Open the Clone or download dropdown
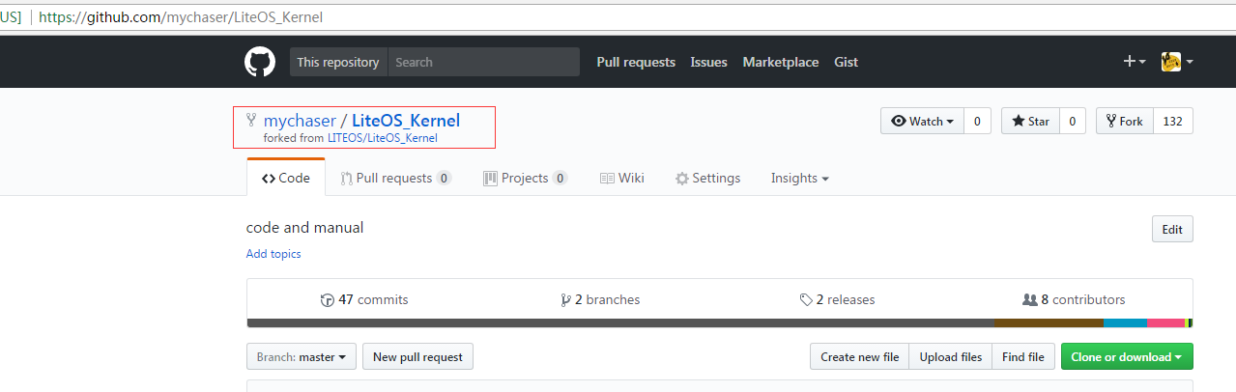The width and height of the screenshot is (1236, 392). click(x=1126, y=357)
